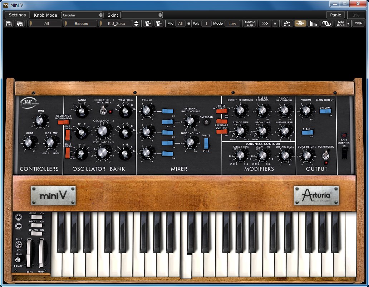369x287 pixels.
Task: Click the save preset floppy disk icon
Action: 9,24
